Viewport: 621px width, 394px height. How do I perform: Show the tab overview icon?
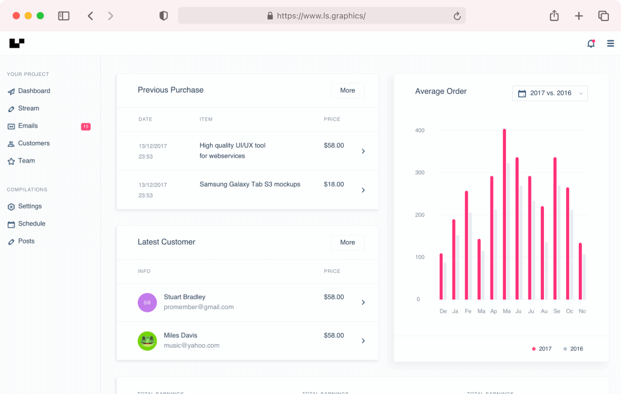click(603, 16)
